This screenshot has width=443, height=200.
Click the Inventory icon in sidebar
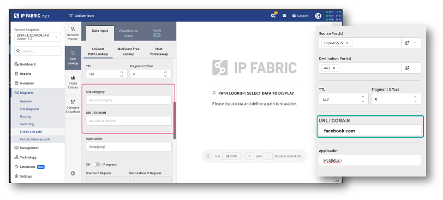click(16, 83)
